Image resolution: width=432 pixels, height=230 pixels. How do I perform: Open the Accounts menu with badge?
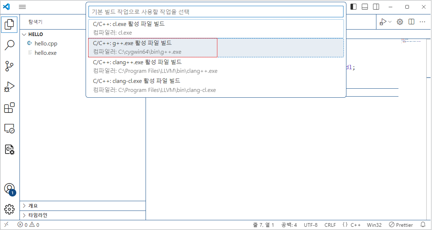(10, 189)
